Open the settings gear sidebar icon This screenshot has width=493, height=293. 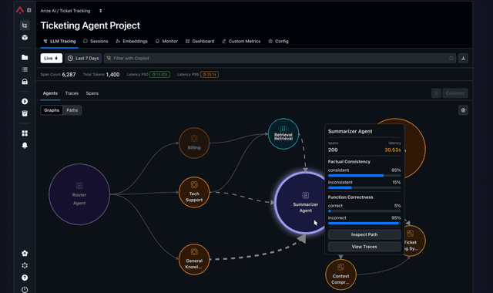(x=25, y=265)
